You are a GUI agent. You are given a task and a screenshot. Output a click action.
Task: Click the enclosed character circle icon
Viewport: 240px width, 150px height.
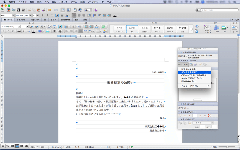click(60, 31)
